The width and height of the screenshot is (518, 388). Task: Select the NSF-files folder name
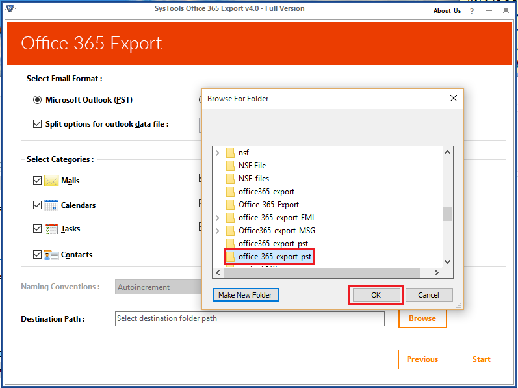pyautogui.click(x=253, y=179)
